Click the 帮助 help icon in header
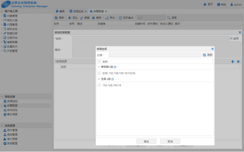This screenshot has width=244, height=152. pyautogui.click(x=219, y=5)
